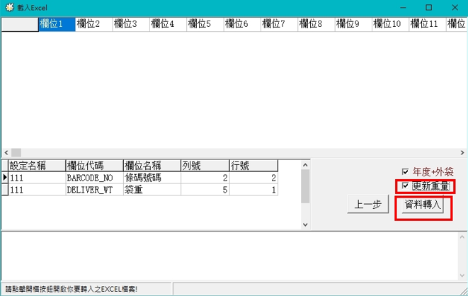
Task: Uncheck the 更新重量 checkbox
Action: click(405, 186)
